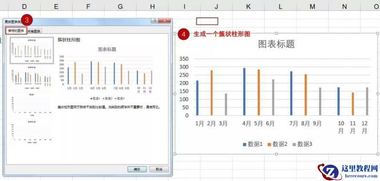Click the gray 12月 bar in worksheet chart
The height and width of the screenshot is (181, 380).
click(367, 101)
